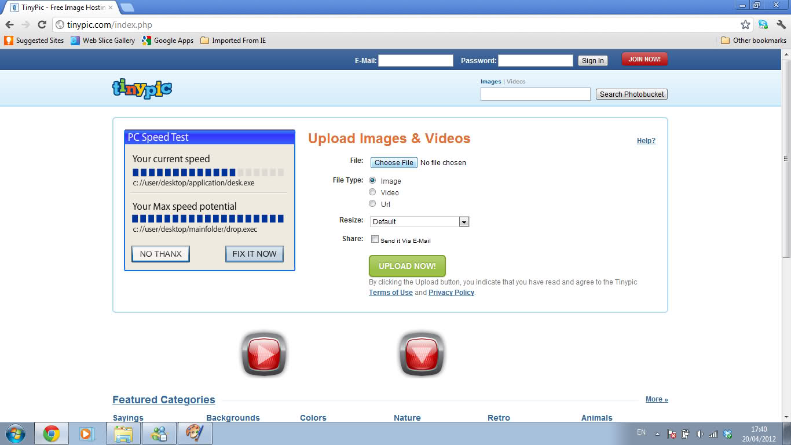Open Paint from the taskbar

195,433
